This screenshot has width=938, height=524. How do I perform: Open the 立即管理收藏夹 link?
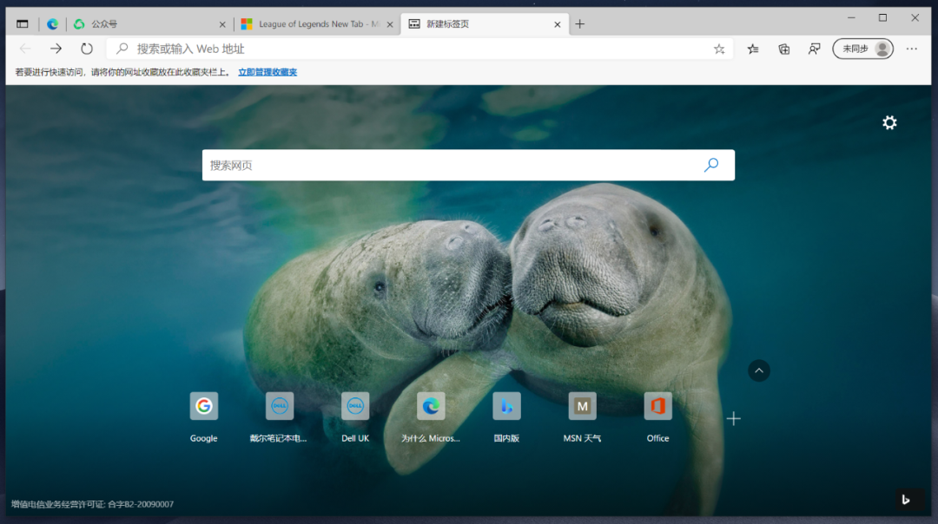[268, 72]
